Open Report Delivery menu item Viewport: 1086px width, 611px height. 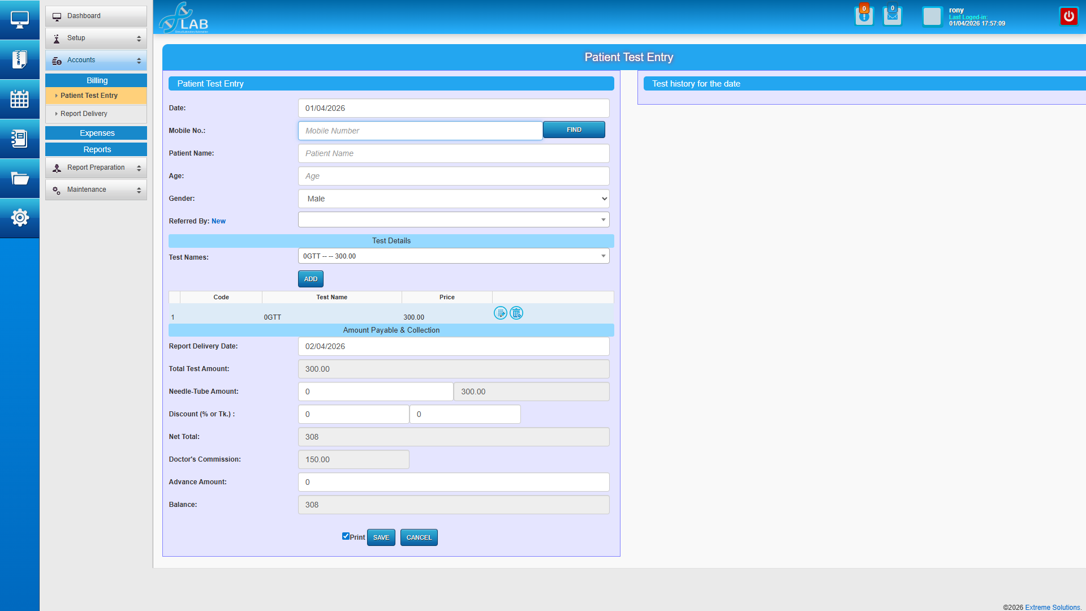tap(84, 114)
